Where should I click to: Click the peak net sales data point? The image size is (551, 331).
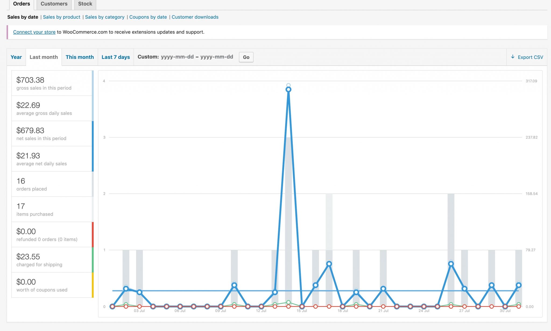point(288,90)
